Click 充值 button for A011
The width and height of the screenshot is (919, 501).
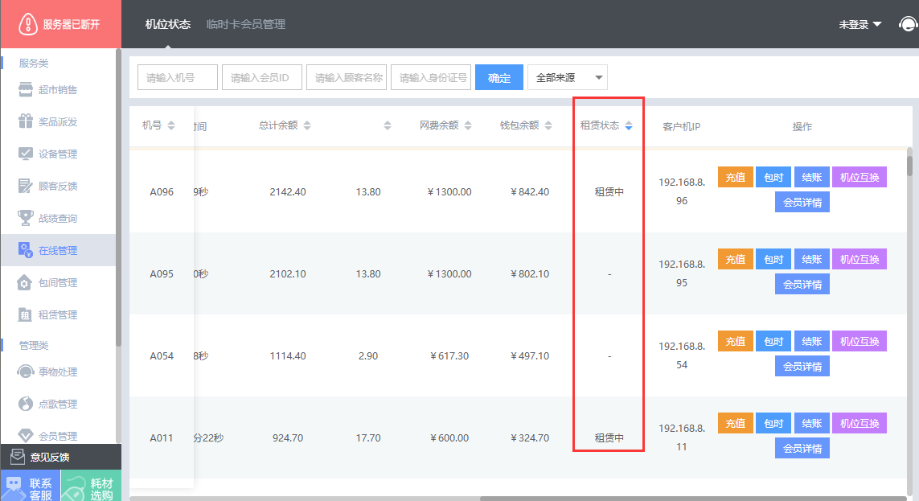tap(735, 423)
